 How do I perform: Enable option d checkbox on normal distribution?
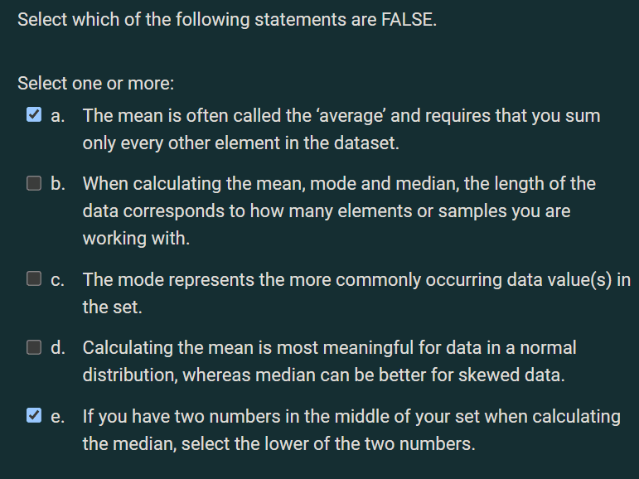point(34,347)
